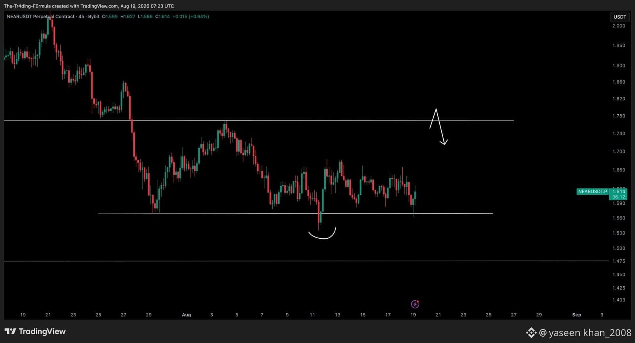
Task: Click the 2.000 price axis label
Action: click(x=619, y=26)
